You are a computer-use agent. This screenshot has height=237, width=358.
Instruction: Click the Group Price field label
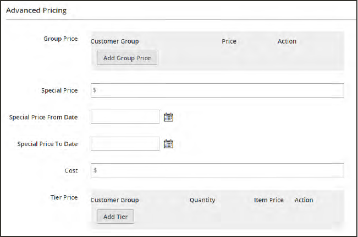(x=60, y=39)
